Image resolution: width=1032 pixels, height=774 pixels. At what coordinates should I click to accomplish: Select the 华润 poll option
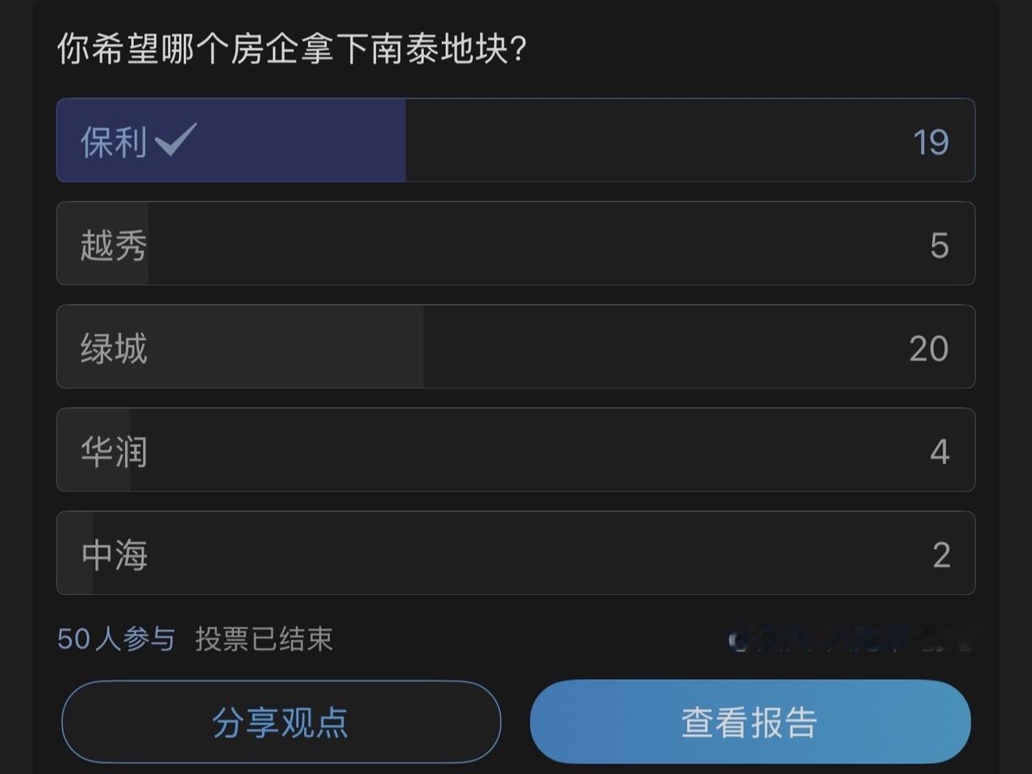[516, 450]
